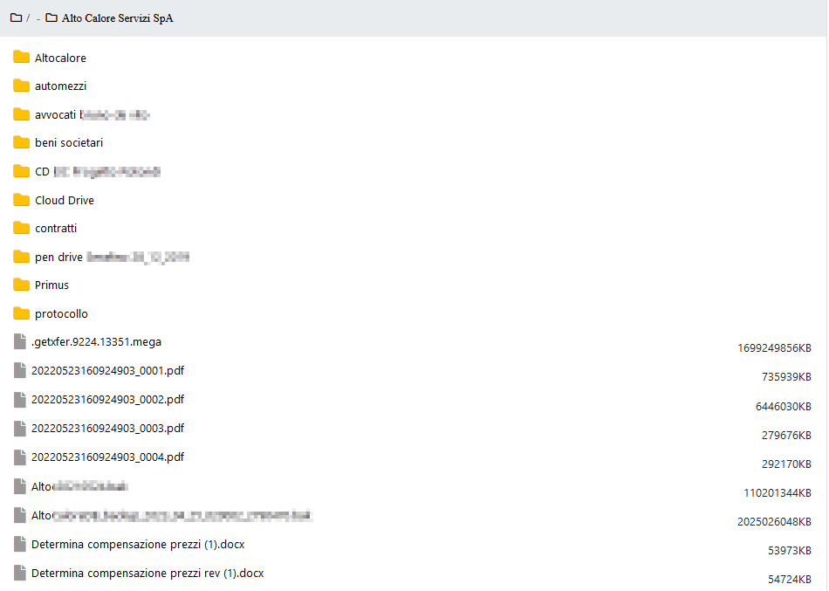Open the automezzi folder

coord(60,86)
